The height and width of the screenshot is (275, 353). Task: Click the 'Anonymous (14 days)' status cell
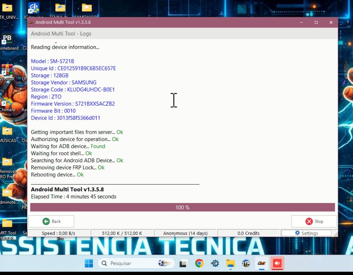(x=185, y=233)
